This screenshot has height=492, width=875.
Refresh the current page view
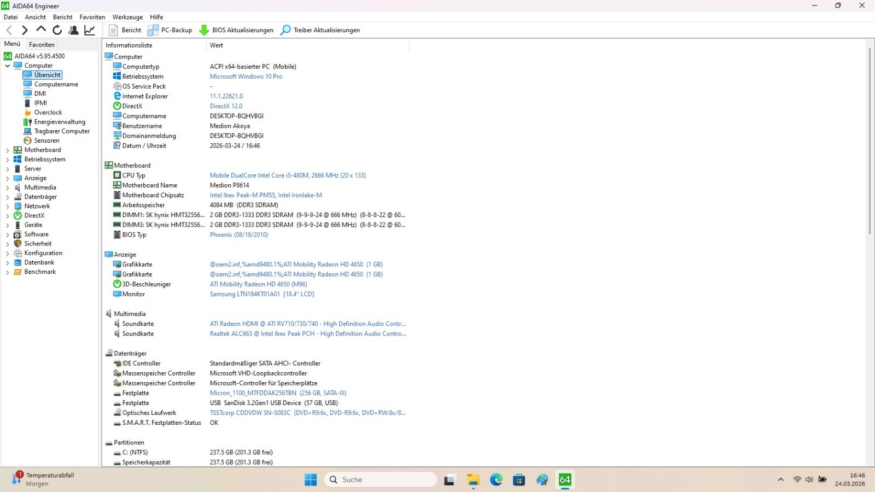point(57,30)
